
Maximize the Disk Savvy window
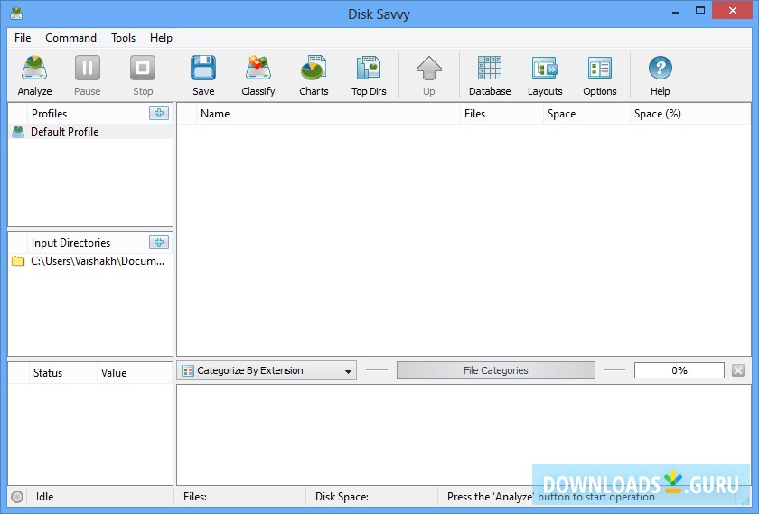(x=700, y=11)
